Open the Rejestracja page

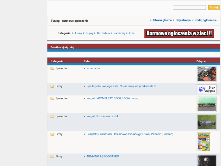[x=183, y=20]
